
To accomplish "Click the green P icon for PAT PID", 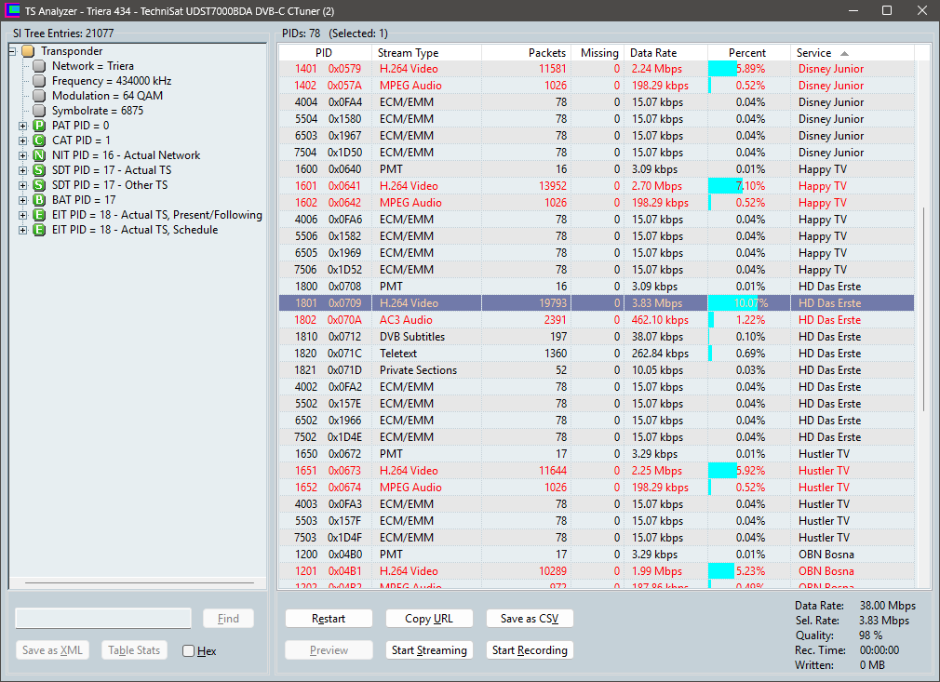I will [39, 126].
